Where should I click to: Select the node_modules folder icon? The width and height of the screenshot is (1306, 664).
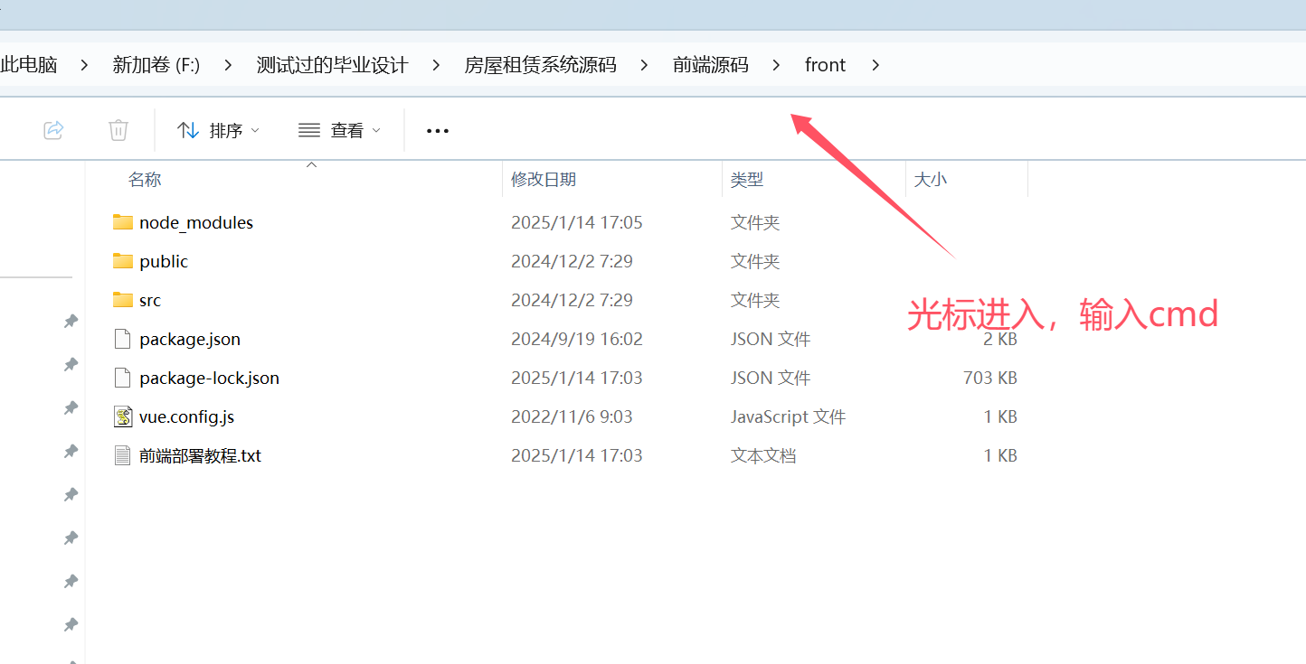123,222
